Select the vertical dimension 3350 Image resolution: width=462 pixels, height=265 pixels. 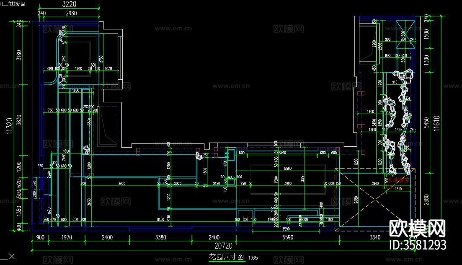[302, 178]
